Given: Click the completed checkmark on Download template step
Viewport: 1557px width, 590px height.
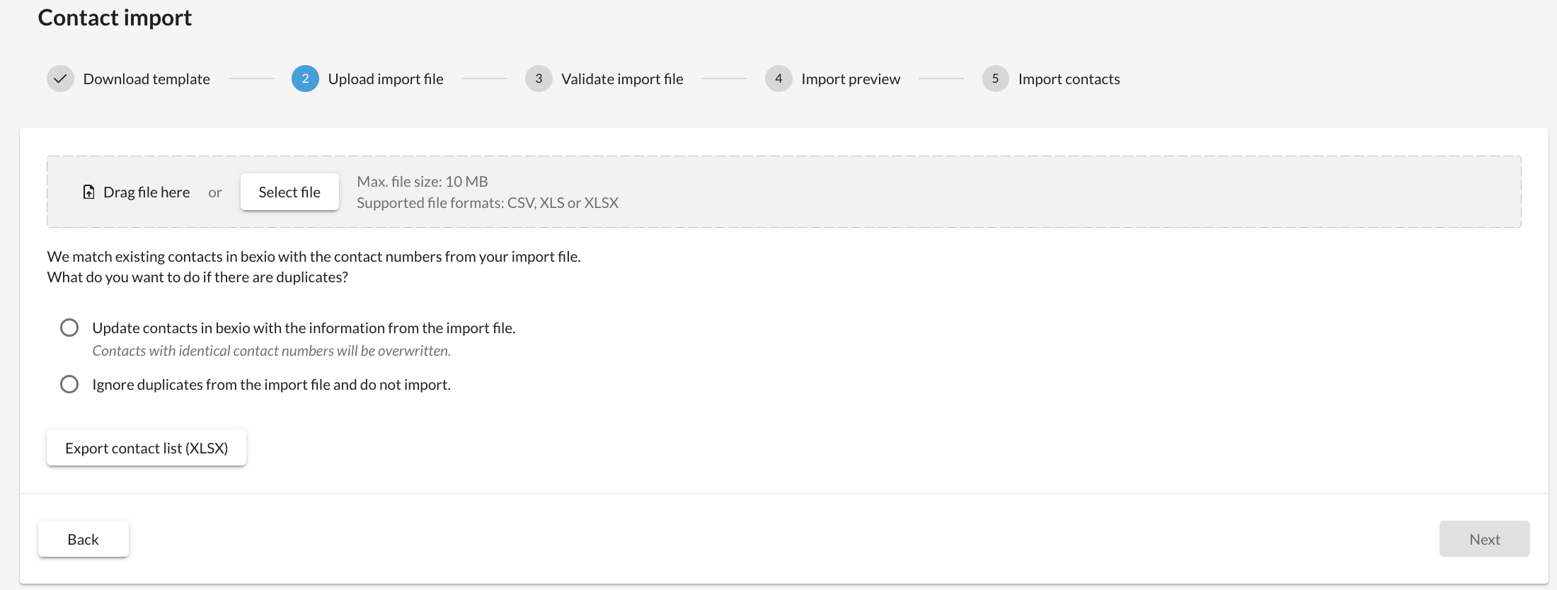Looking at the screenshot, I should click(60, 79).
